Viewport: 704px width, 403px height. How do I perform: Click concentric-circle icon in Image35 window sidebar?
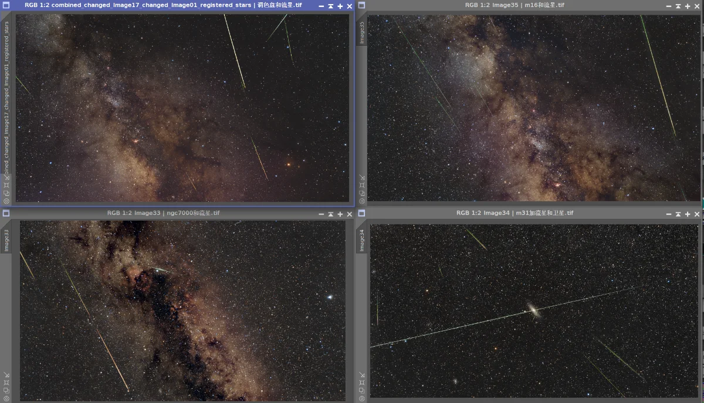click(362, 201)
